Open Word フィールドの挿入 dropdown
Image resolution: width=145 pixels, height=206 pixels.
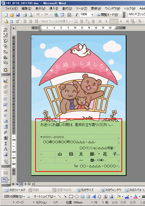pos(56,21)
